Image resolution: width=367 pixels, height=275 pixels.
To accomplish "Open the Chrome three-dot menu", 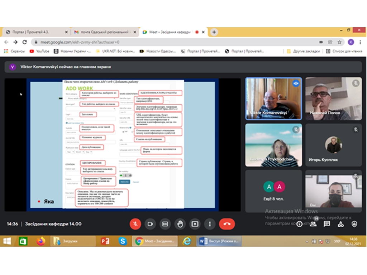I will pos(360,42).
